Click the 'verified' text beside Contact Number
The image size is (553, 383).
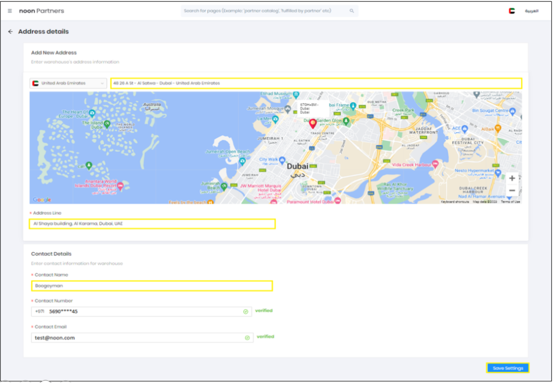point(264,311)
